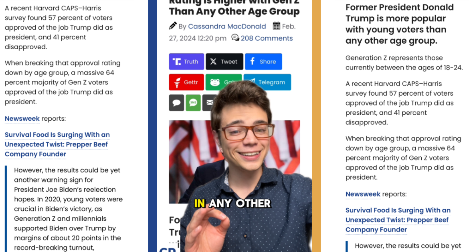Image resolution: width=469 pixels, height=252 pixels.
Task: Share the article via Facebook button
Action: (263, 62)
